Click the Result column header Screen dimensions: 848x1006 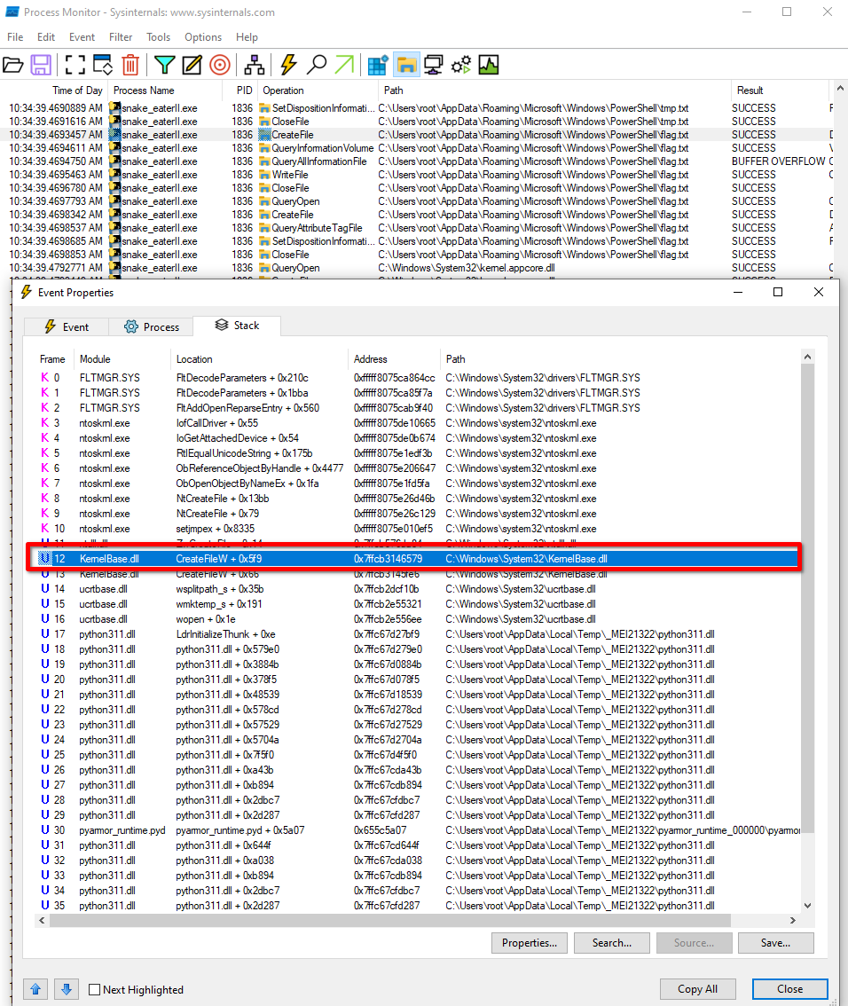[779, 90]
